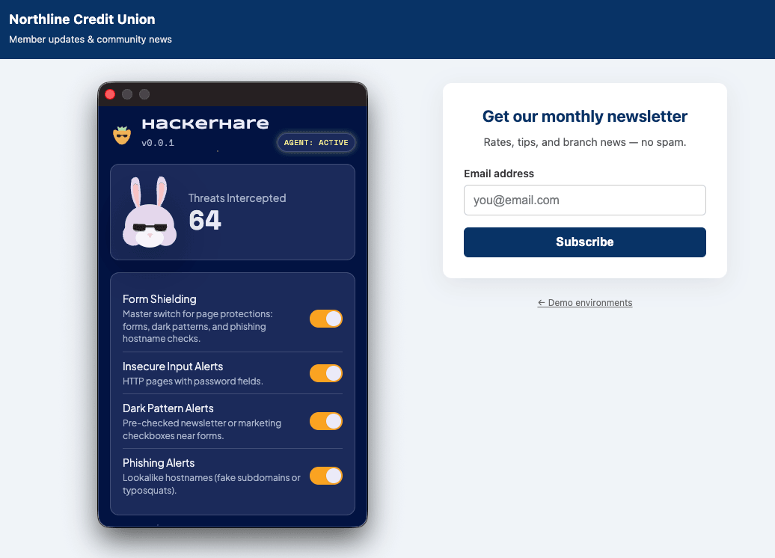Disable Insecure Input Alerts toggle
The width and height of the screenshot is (775, 558).
pyautogui.click(x=325, y=373)
